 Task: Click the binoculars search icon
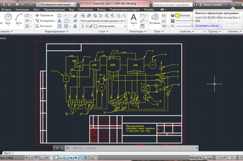coord(196,4)
